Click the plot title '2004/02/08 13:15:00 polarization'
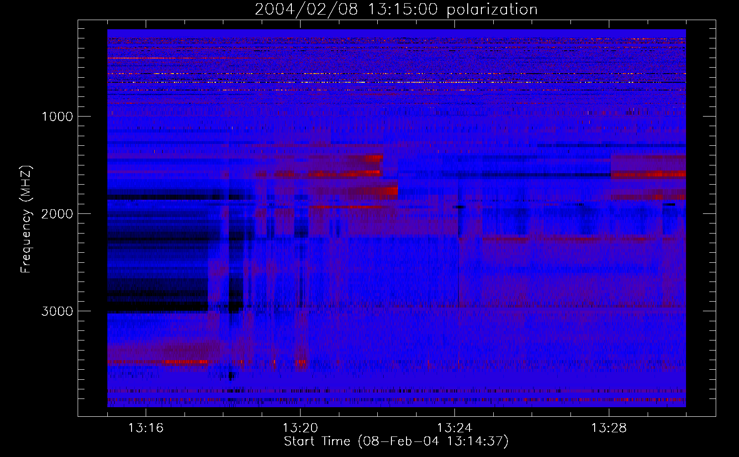Image resolution: width=739 pixels, height=457 pixels. coord(396,10)
